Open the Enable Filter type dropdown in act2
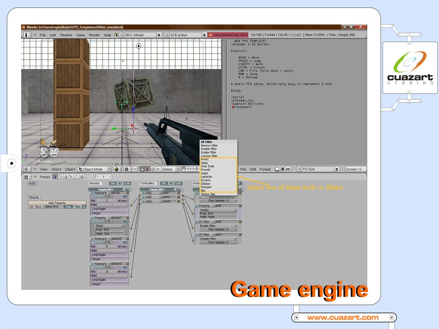 tap(218, 226)
